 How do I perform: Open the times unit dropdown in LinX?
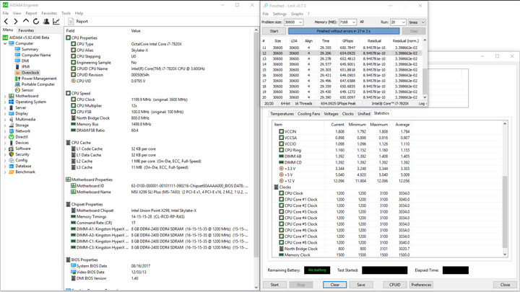click(x=422, y=22)
